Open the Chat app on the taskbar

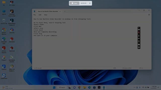pyautogui.click(x=74, y=87)
